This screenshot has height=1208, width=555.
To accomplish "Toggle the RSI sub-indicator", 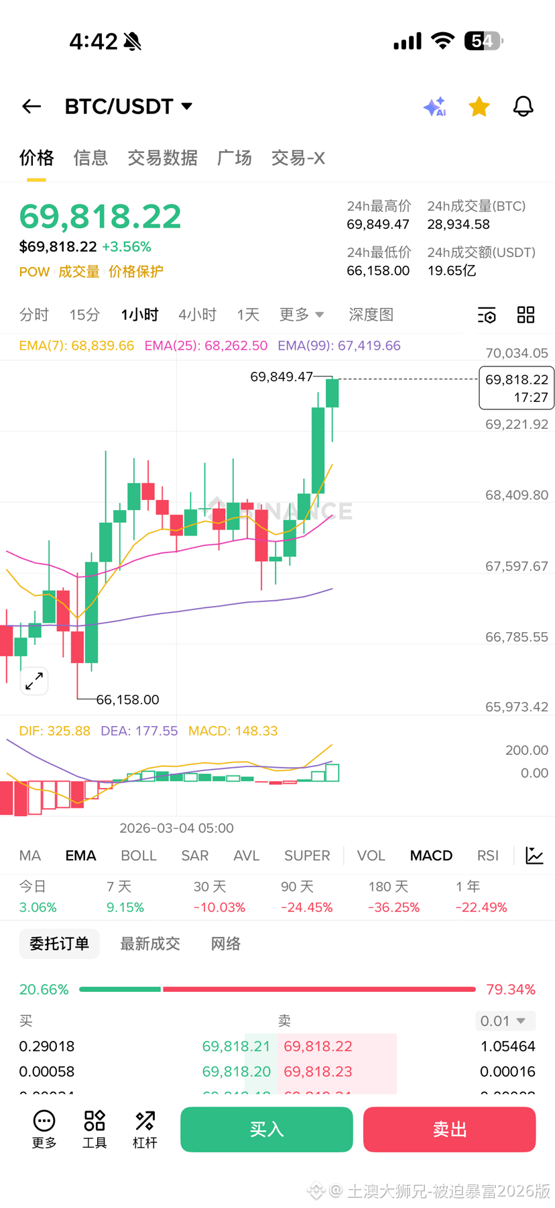I will (488, 856).
